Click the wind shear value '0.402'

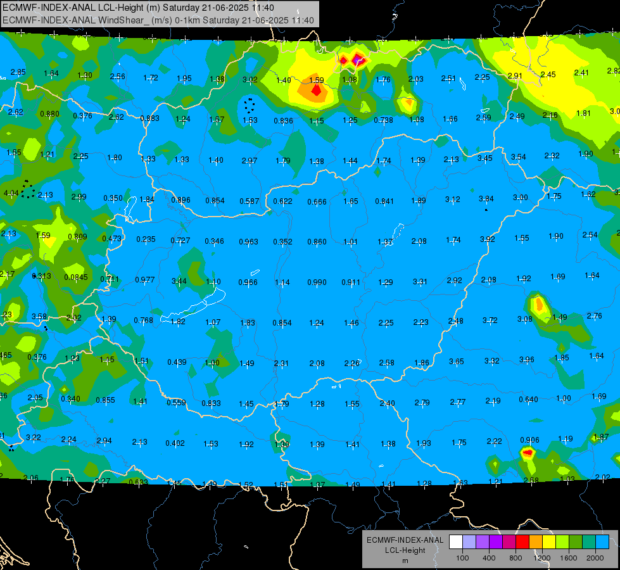click(175, 443)
